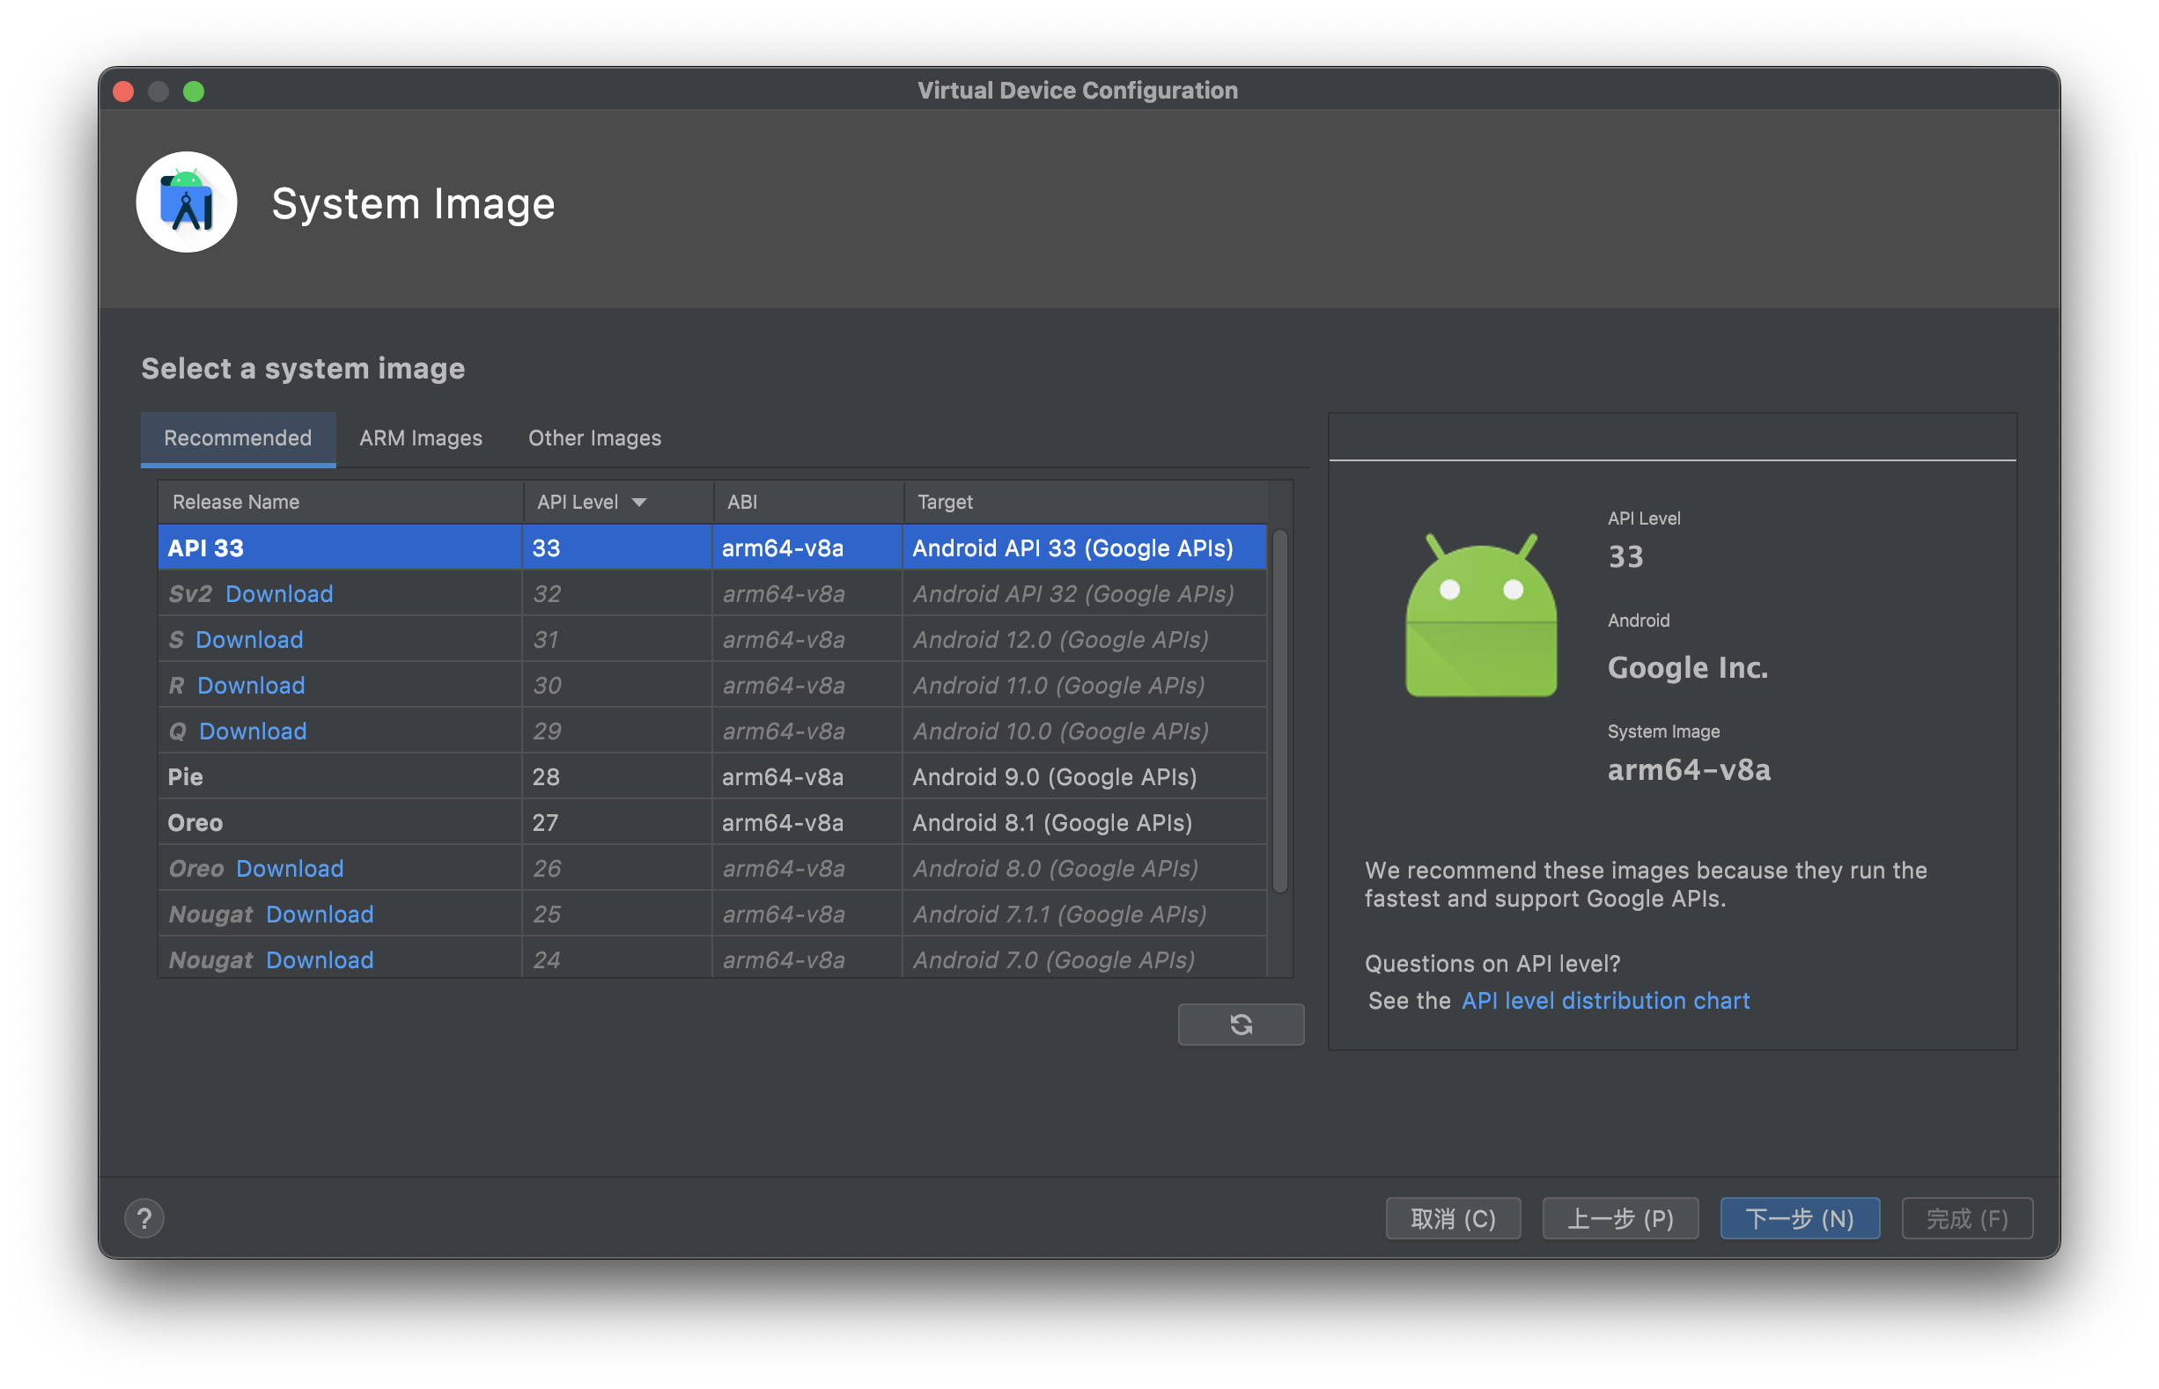Click the Android 9.0 (Google APIs) cell

[1085, 776]
